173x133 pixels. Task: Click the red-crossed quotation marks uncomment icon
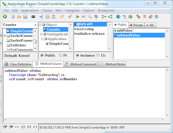pyautogui.click(x=23, y=127)
